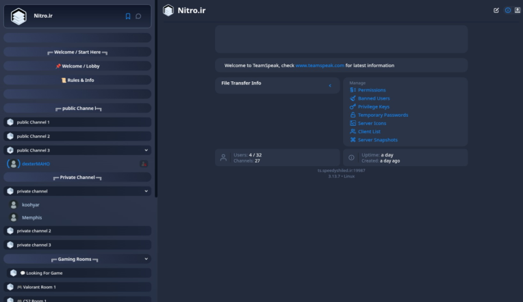523x302 pixels.
Task: Click private channel 2 channel icon
Action: pyautogui.click(x=10, y=231)
